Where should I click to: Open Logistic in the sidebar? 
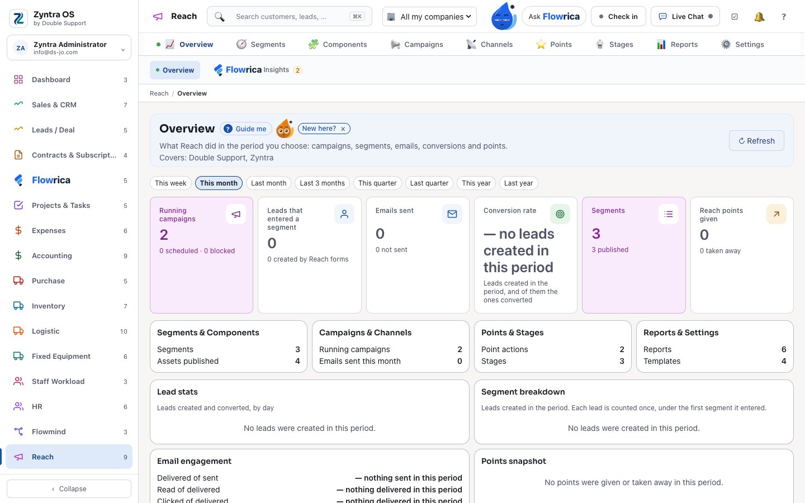[x=69, y=331]
